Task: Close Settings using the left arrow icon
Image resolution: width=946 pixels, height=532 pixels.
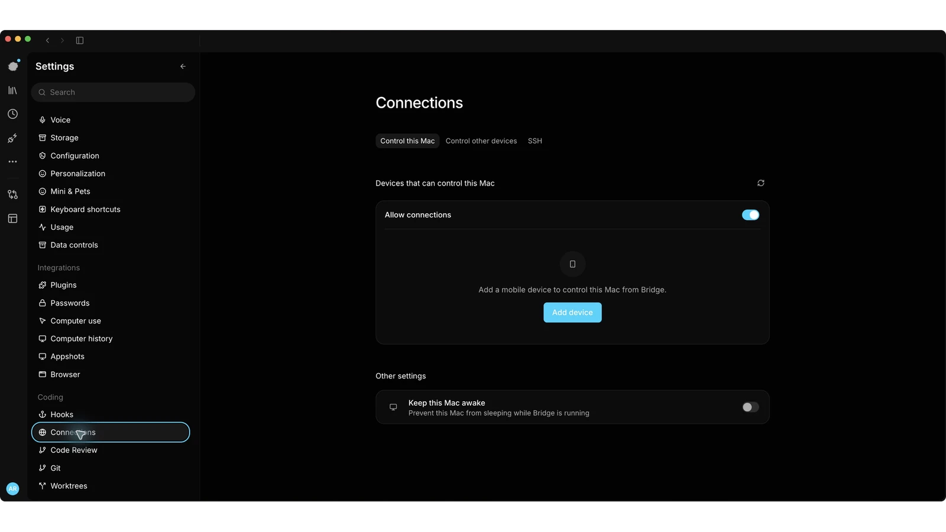Action: (x=183, y=67)
